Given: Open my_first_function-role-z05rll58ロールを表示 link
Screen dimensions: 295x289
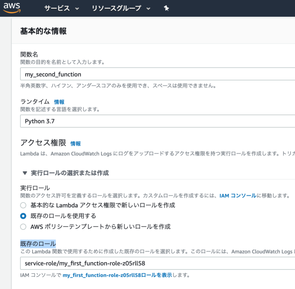Looking at the screenshot, I should [x=117, y=275].
